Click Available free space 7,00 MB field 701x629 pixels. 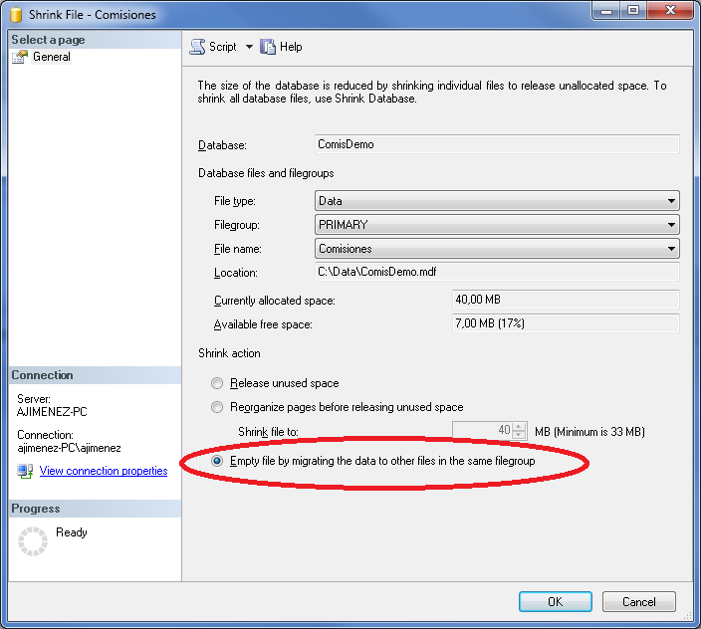tap(566, 323)
